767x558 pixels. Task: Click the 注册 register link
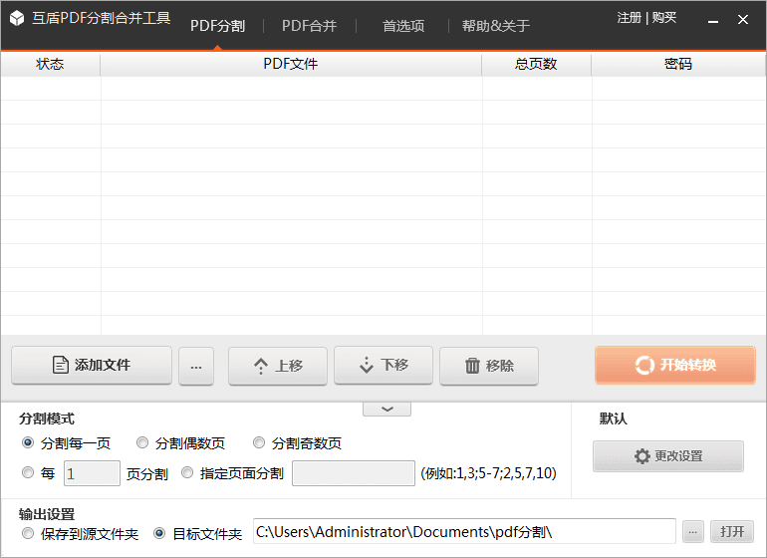[629, 18]
